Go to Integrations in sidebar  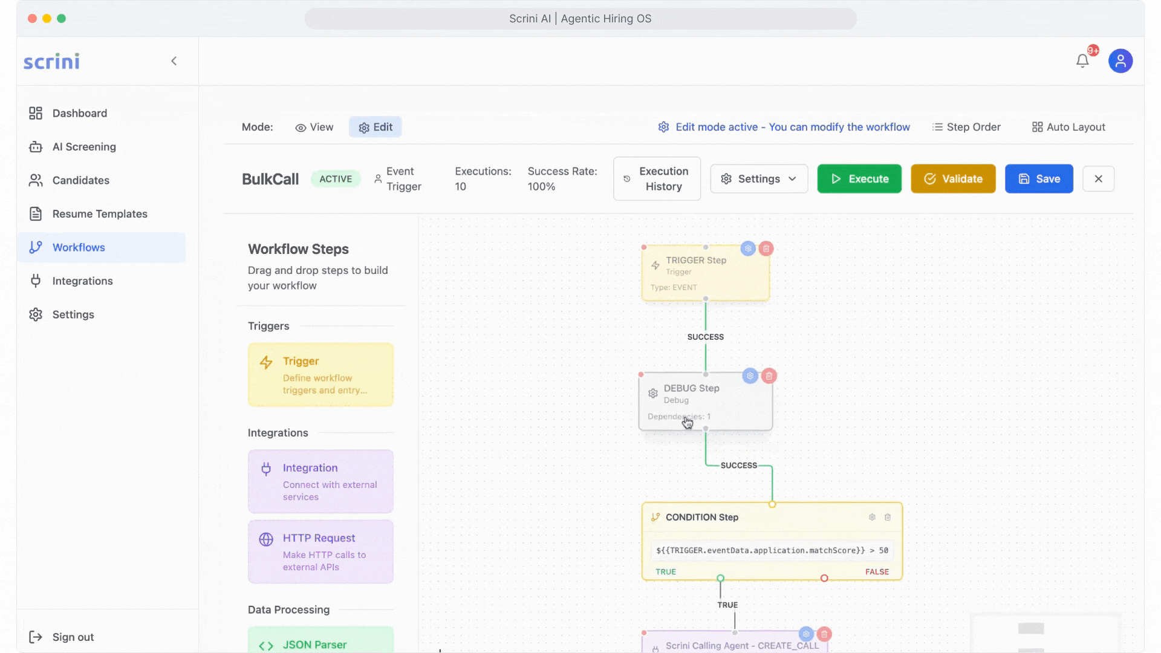82,281
